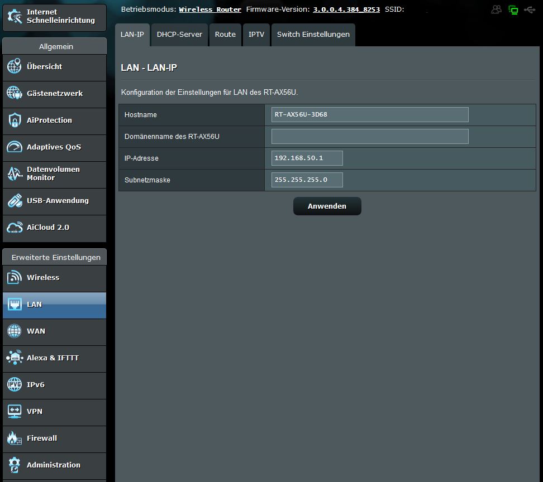Open the USB-Anwendung icon
Screen dimensions: 543x482
pyautogui.click(x=15, y=200)
